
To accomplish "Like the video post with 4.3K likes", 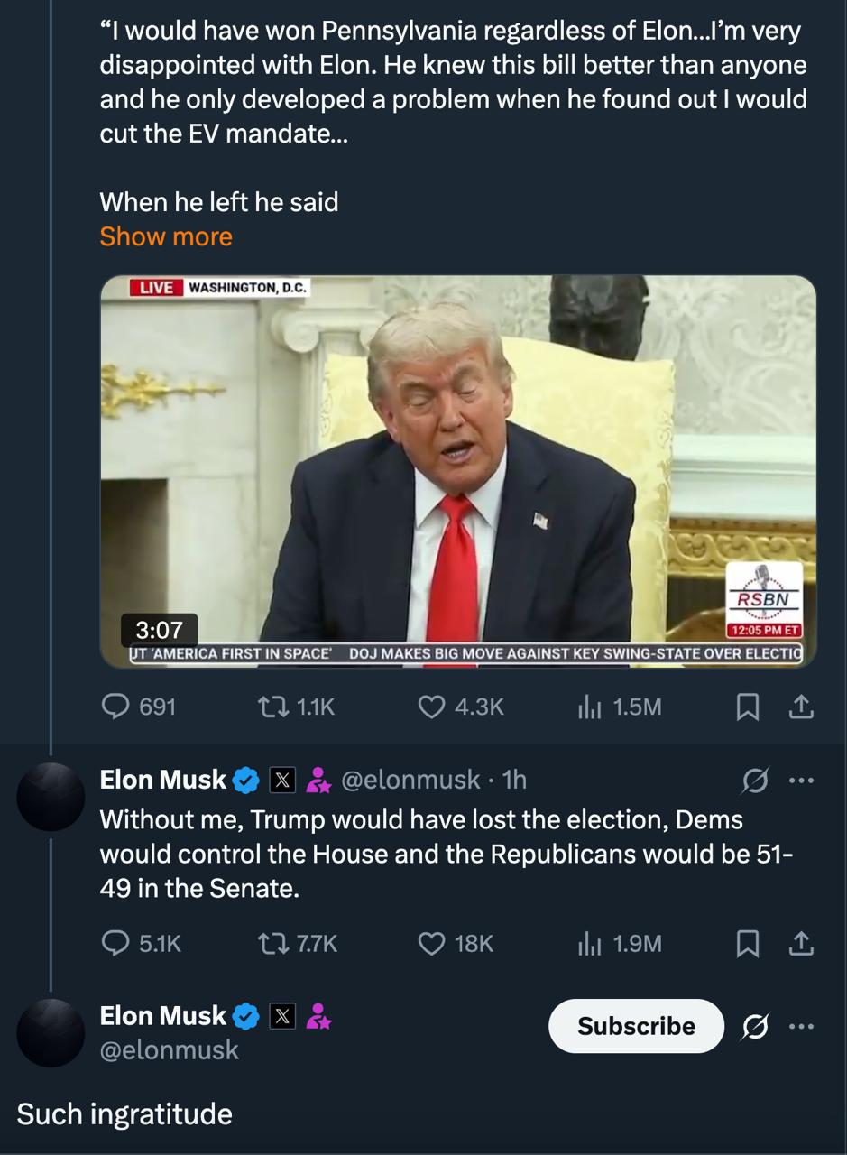I will (x=461, y=707).
